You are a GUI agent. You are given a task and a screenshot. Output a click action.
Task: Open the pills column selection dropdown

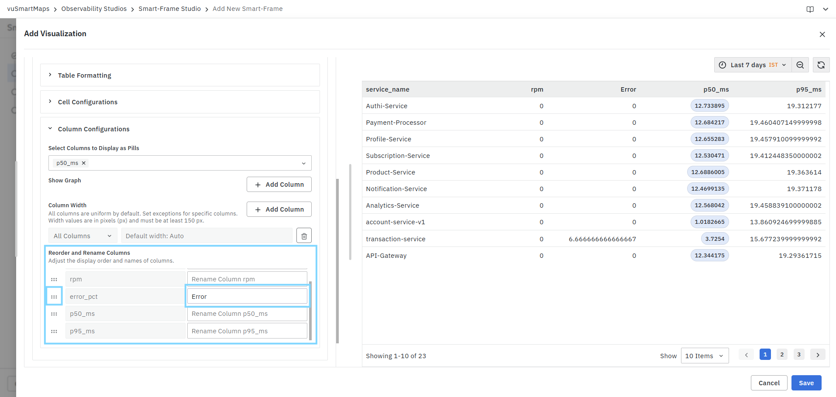pos(180,163)
